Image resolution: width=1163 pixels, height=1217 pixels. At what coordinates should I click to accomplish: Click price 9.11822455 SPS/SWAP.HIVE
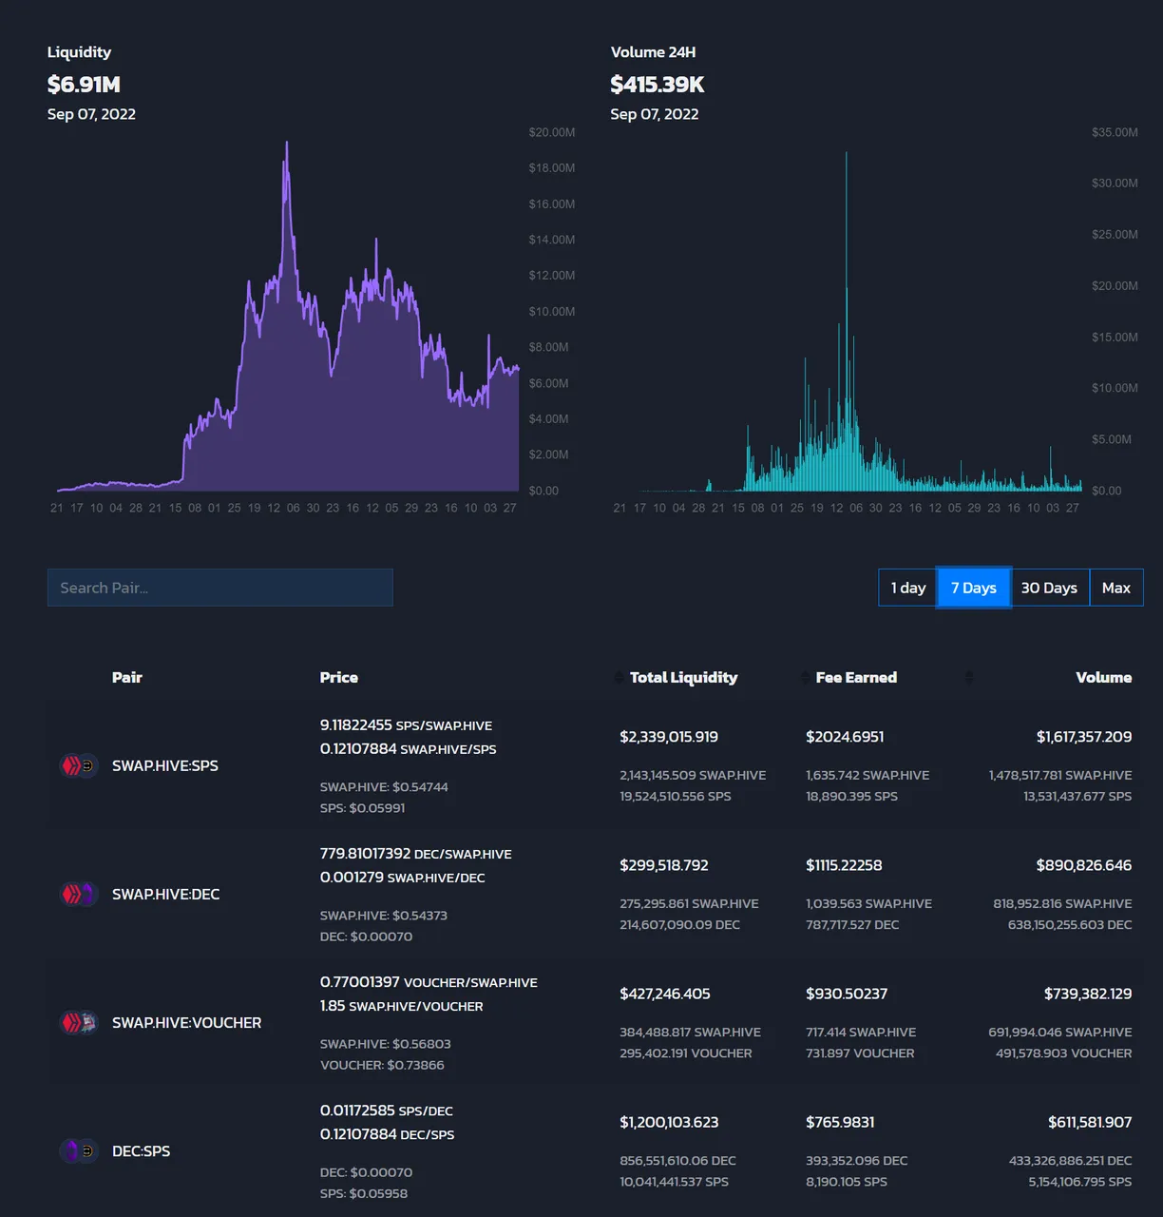[406, 724]
